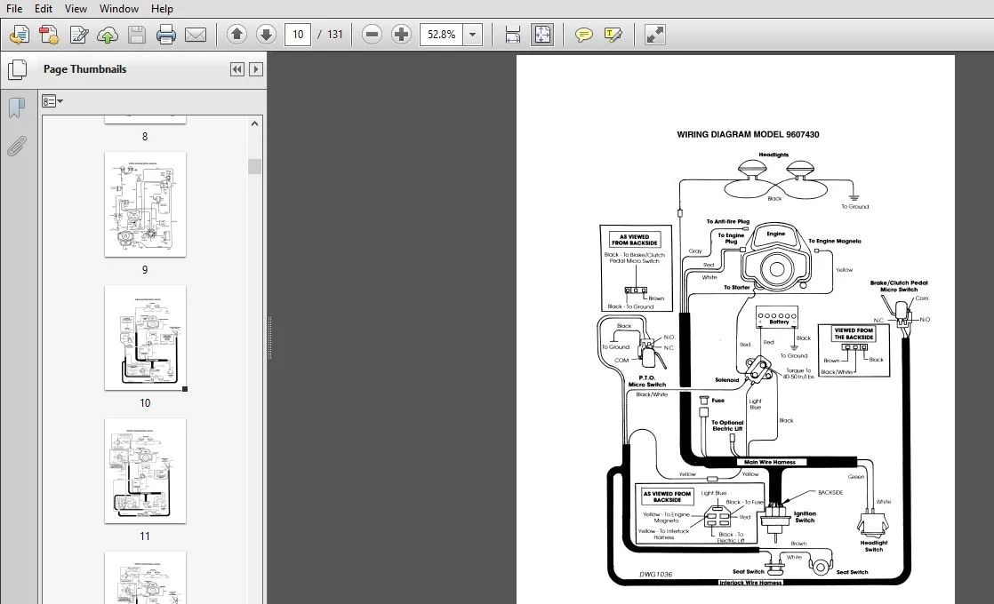Screen dimensions: 994x604
Task: Click the Solenoid label in diagram
Action: pyautogui.click(x=727, y=380)
